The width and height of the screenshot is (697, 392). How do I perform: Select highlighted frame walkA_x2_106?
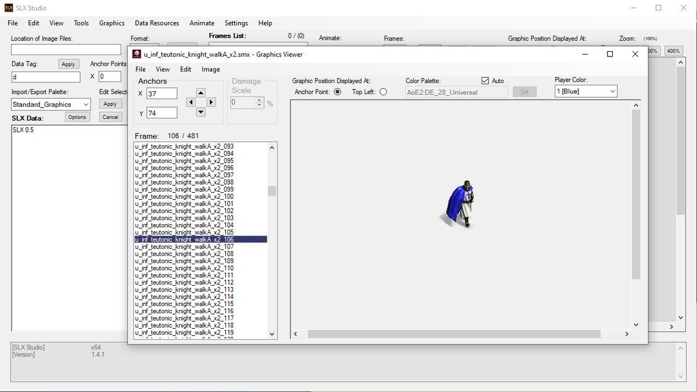200,239
